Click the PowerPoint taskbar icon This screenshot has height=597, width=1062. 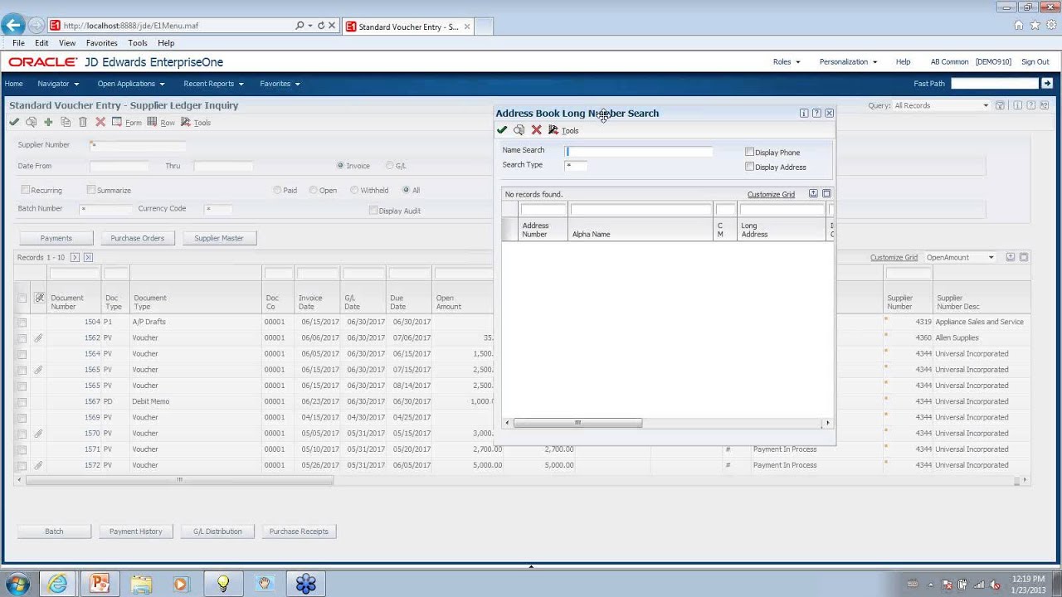[99, 584]
